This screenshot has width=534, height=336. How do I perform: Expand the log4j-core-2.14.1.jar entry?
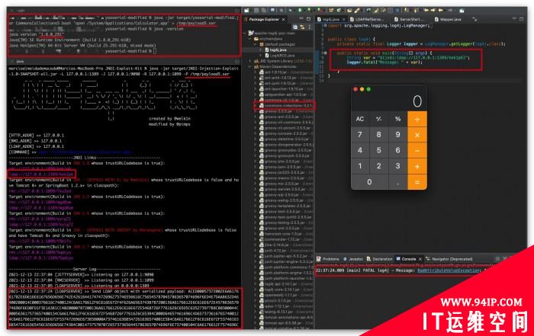click(x=256, y=290)
